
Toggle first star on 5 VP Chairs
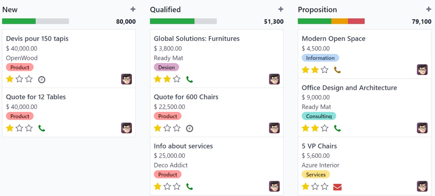pyautogui.click(x=306, y=187)
